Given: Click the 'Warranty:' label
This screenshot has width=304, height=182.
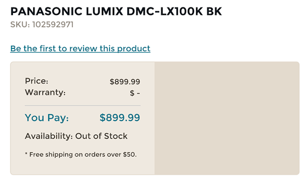Looking at the screenshot, I should (x=45, y=92).
